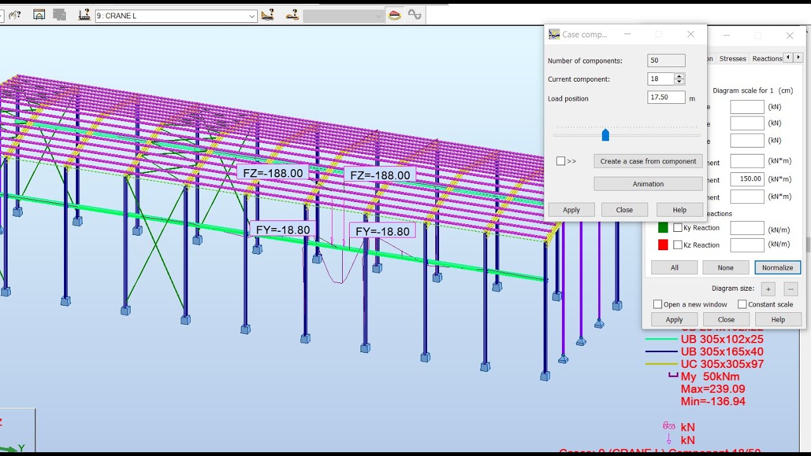The width and height of the screenshot is (811, 456).
Task: Increase the current component stepper
Action: coord(679,76)
